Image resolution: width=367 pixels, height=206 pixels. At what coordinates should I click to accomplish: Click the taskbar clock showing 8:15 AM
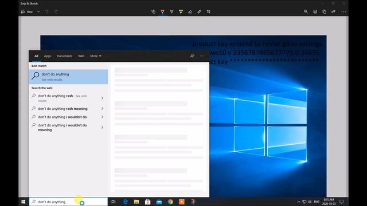coord(329,202)
